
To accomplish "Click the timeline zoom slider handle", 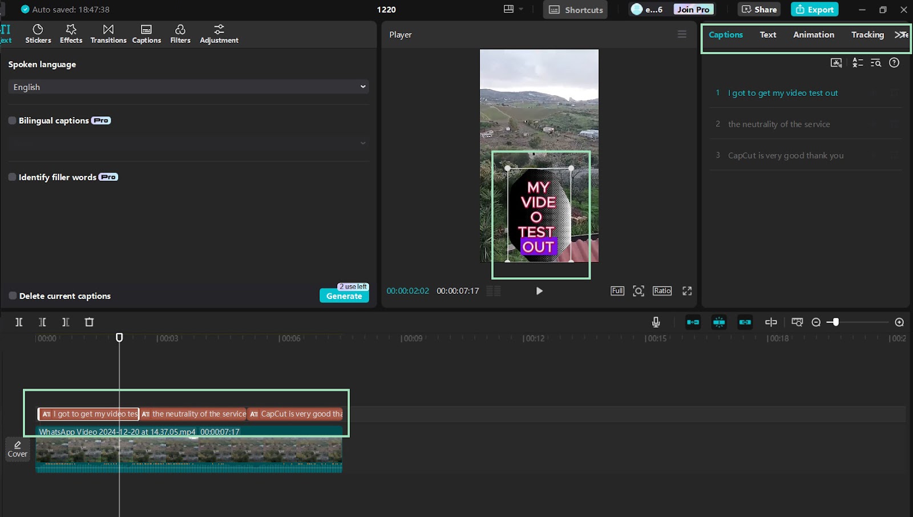I will [x=835, y=322].
